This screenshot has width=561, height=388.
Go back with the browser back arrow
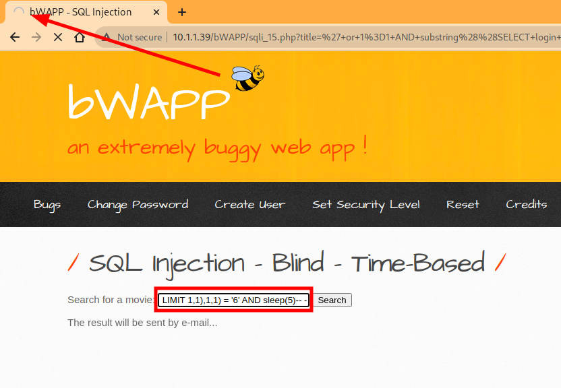[x=15, y=37]
